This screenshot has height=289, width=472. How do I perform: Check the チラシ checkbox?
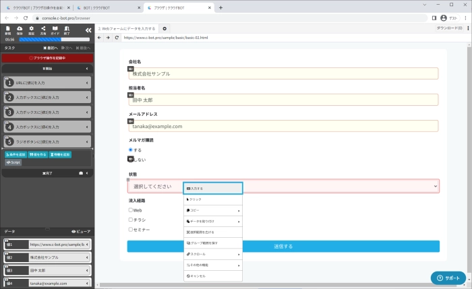131,220
